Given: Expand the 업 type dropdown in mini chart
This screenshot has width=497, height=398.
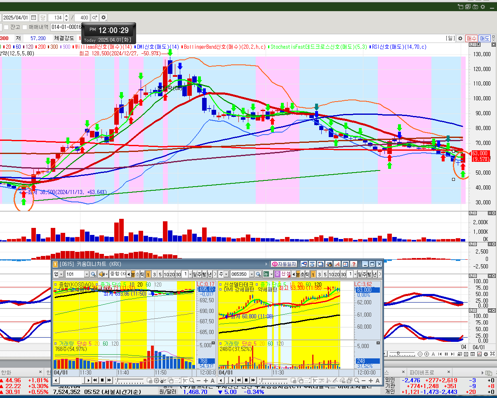Looking at the screenshot, I should tap(61, 274).
